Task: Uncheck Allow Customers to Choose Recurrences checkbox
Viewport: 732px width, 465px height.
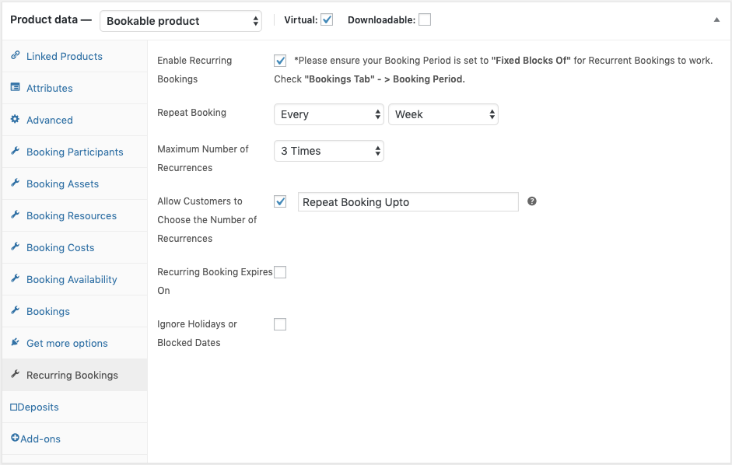Action: 280,201
